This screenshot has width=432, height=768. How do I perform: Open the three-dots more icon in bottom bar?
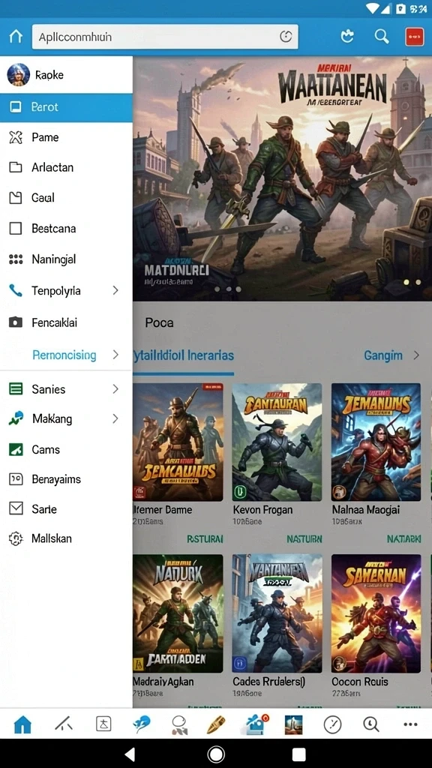(x=410, y=724)
